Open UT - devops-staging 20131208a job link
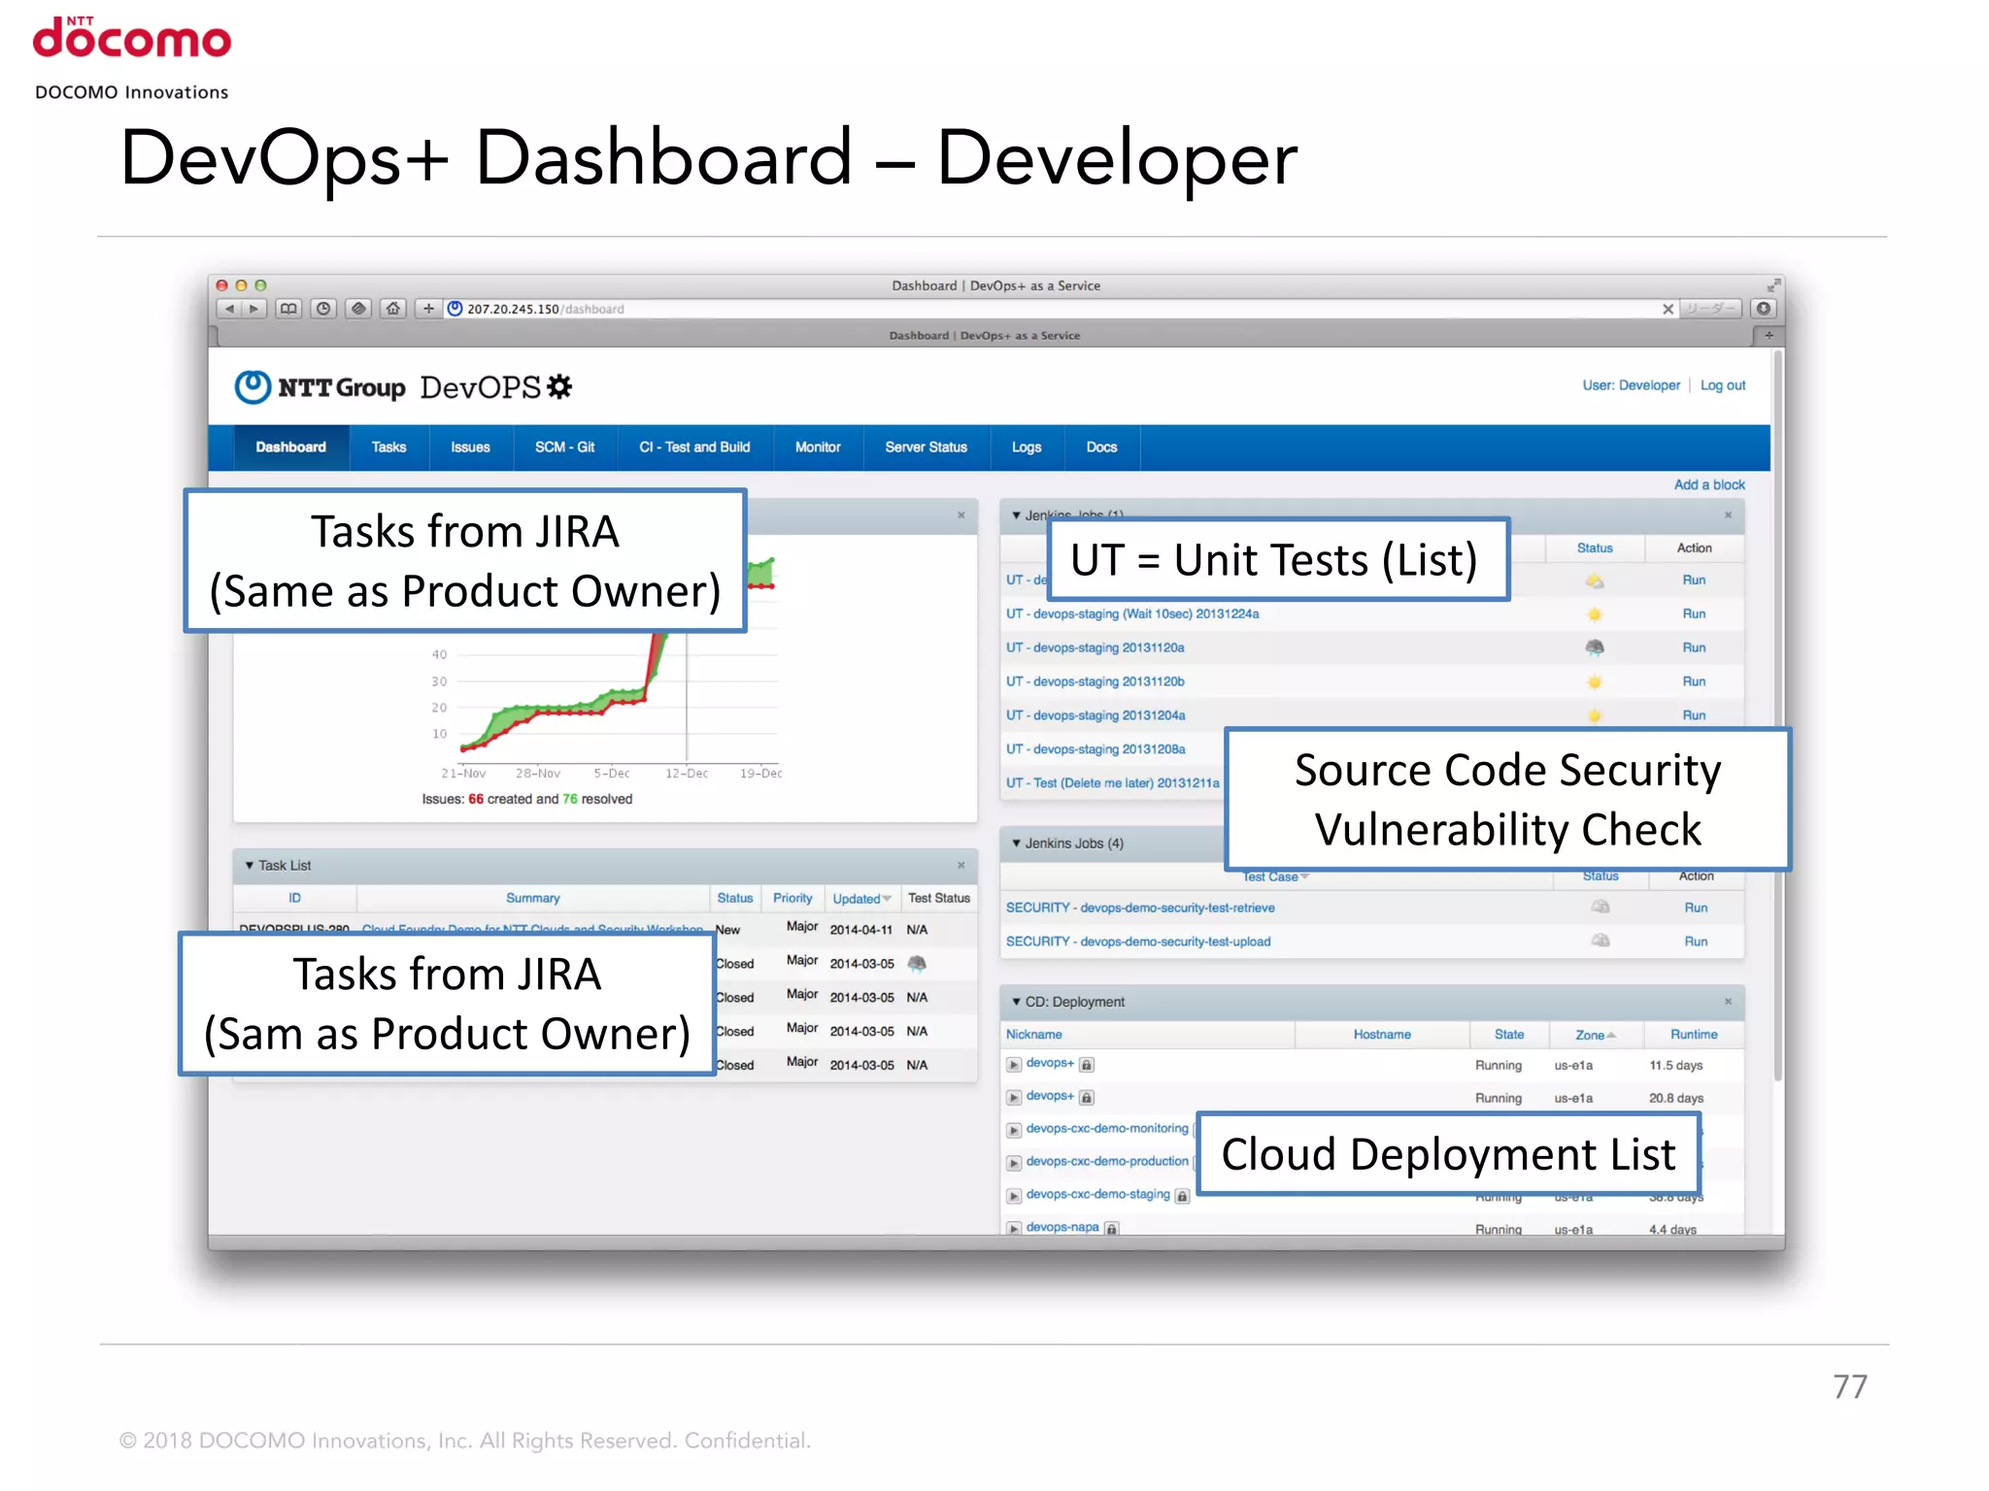This screenshot has height=1491, width=1989. pos(1096,749)
